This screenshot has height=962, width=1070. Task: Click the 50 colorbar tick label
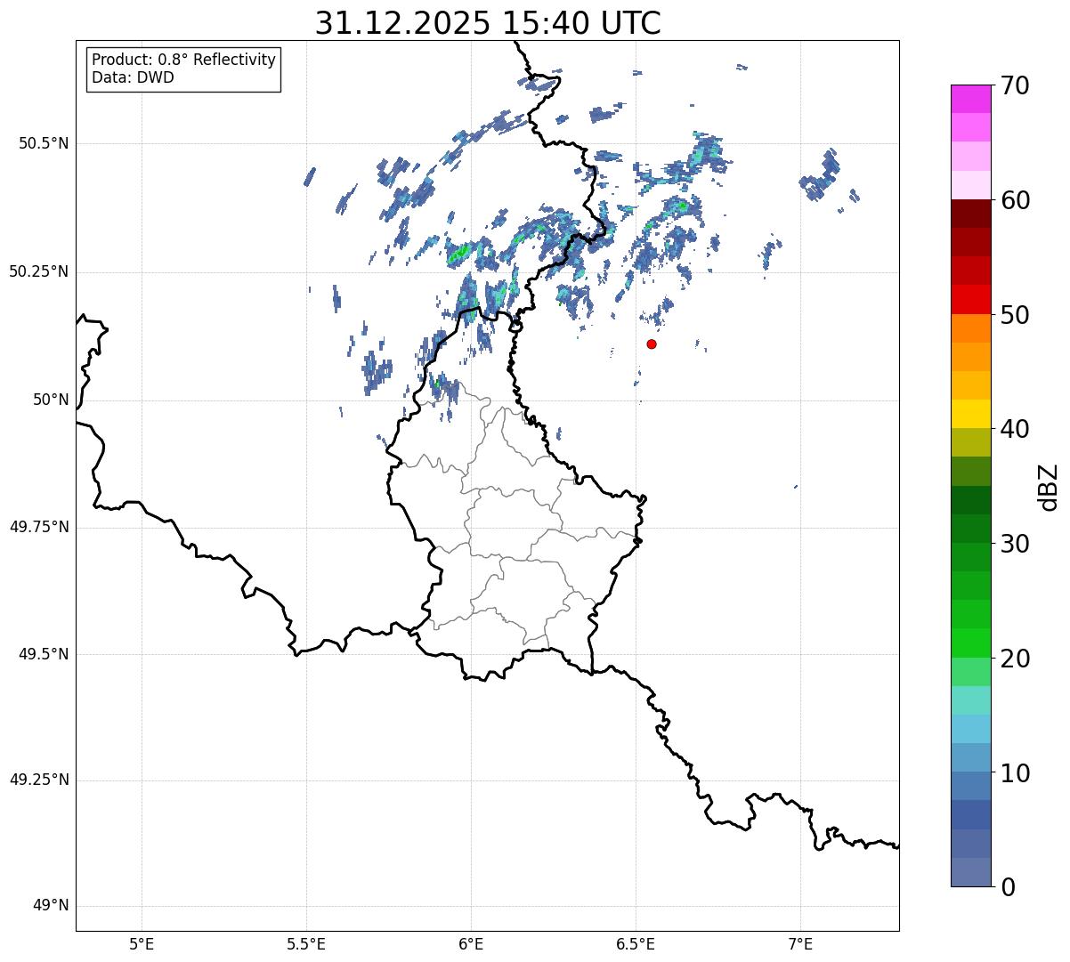[x=1015, y=315]
